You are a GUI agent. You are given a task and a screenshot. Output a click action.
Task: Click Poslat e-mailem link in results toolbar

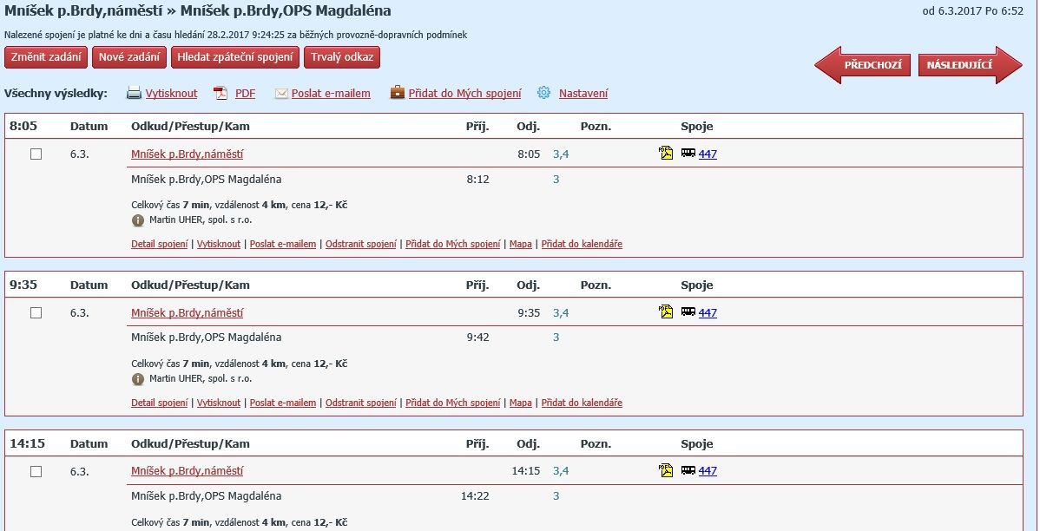[331, 94]
